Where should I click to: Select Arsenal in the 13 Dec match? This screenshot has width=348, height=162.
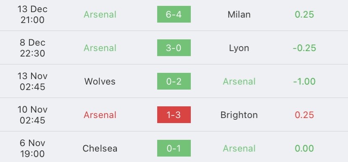100,15
